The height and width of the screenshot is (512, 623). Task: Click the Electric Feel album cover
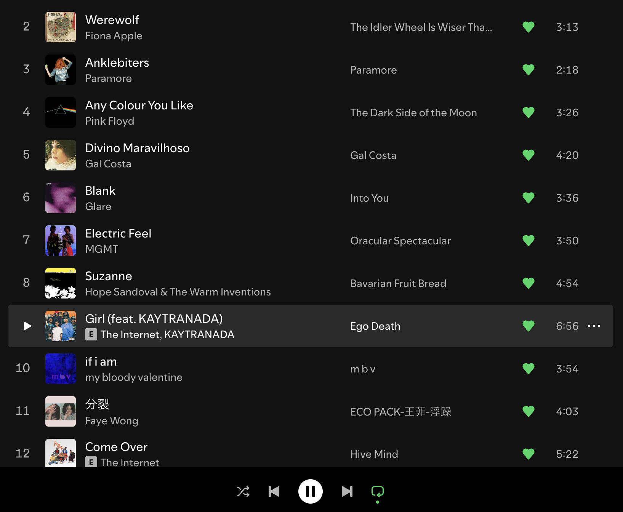[61, 241]
